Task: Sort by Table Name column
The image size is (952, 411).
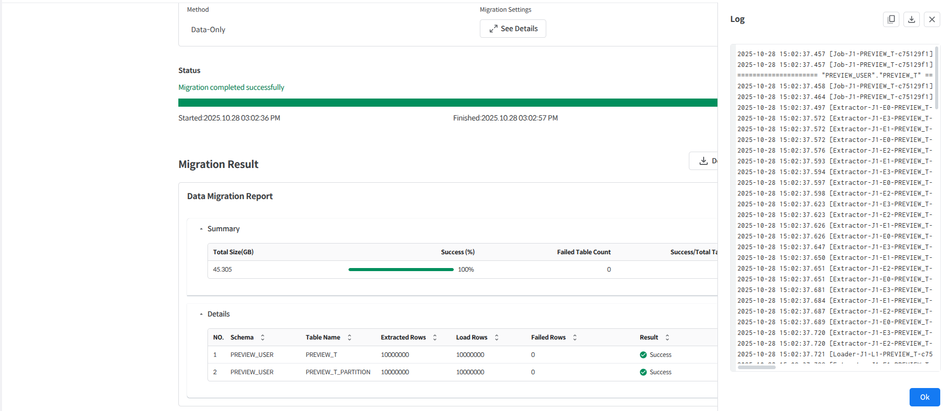Action: point(350,337)
